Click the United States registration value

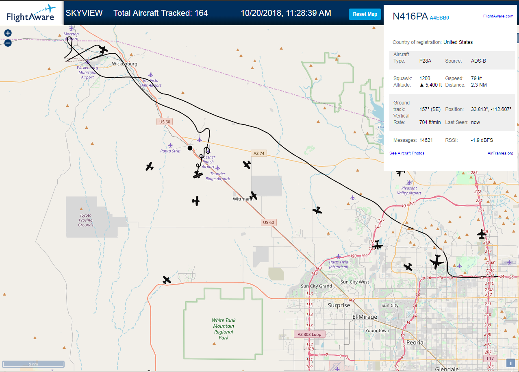[x=458, y=42]
